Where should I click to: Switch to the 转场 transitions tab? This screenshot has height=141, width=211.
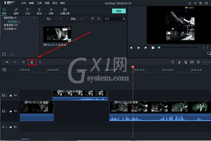39,11
